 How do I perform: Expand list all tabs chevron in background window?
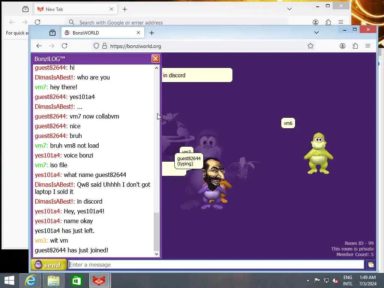coord(289,9)
